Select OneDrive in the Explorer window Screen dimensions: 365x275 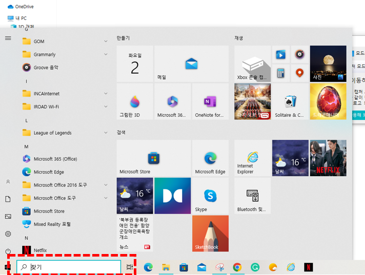(21, 7)
